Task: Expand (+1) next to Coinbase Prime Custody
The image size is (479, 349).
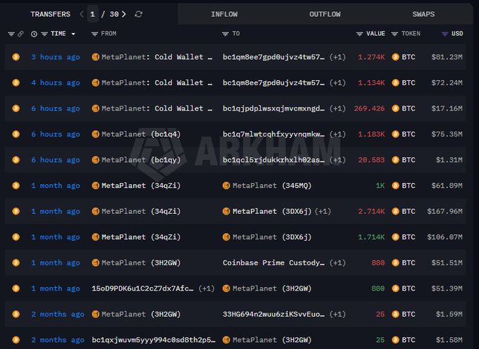Action: (337, 262)
